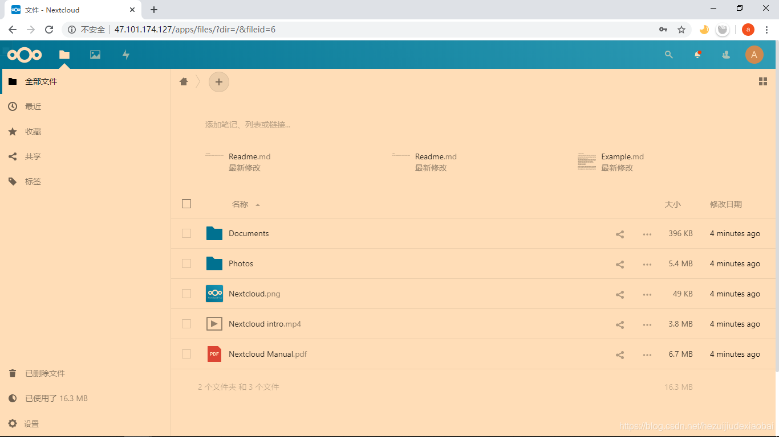Select 最近 in sidebar
Screen dimensions: 779x437
tap(86, 106)
